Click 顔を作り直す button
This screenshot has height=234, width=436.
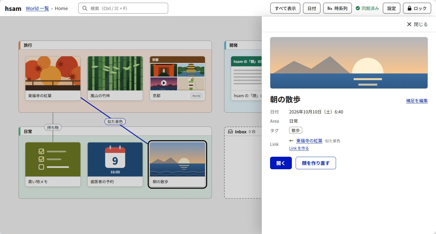[316, 163]
